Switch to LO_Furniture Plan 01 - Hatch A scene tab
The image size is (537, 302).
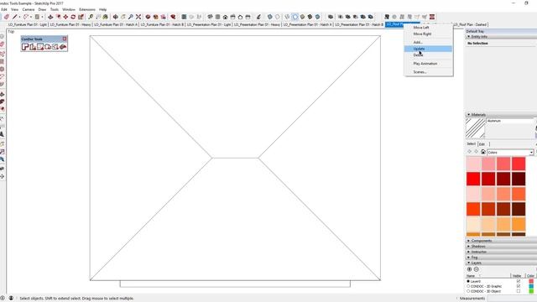tap(116, 24)
